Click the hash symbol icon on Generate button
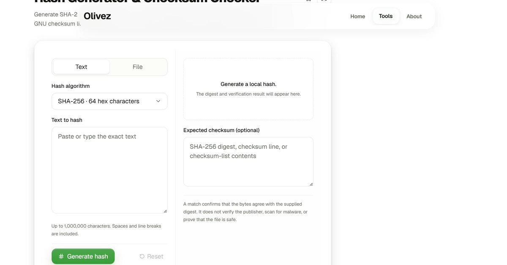507x265 pixels. click(x=61, y=257)
